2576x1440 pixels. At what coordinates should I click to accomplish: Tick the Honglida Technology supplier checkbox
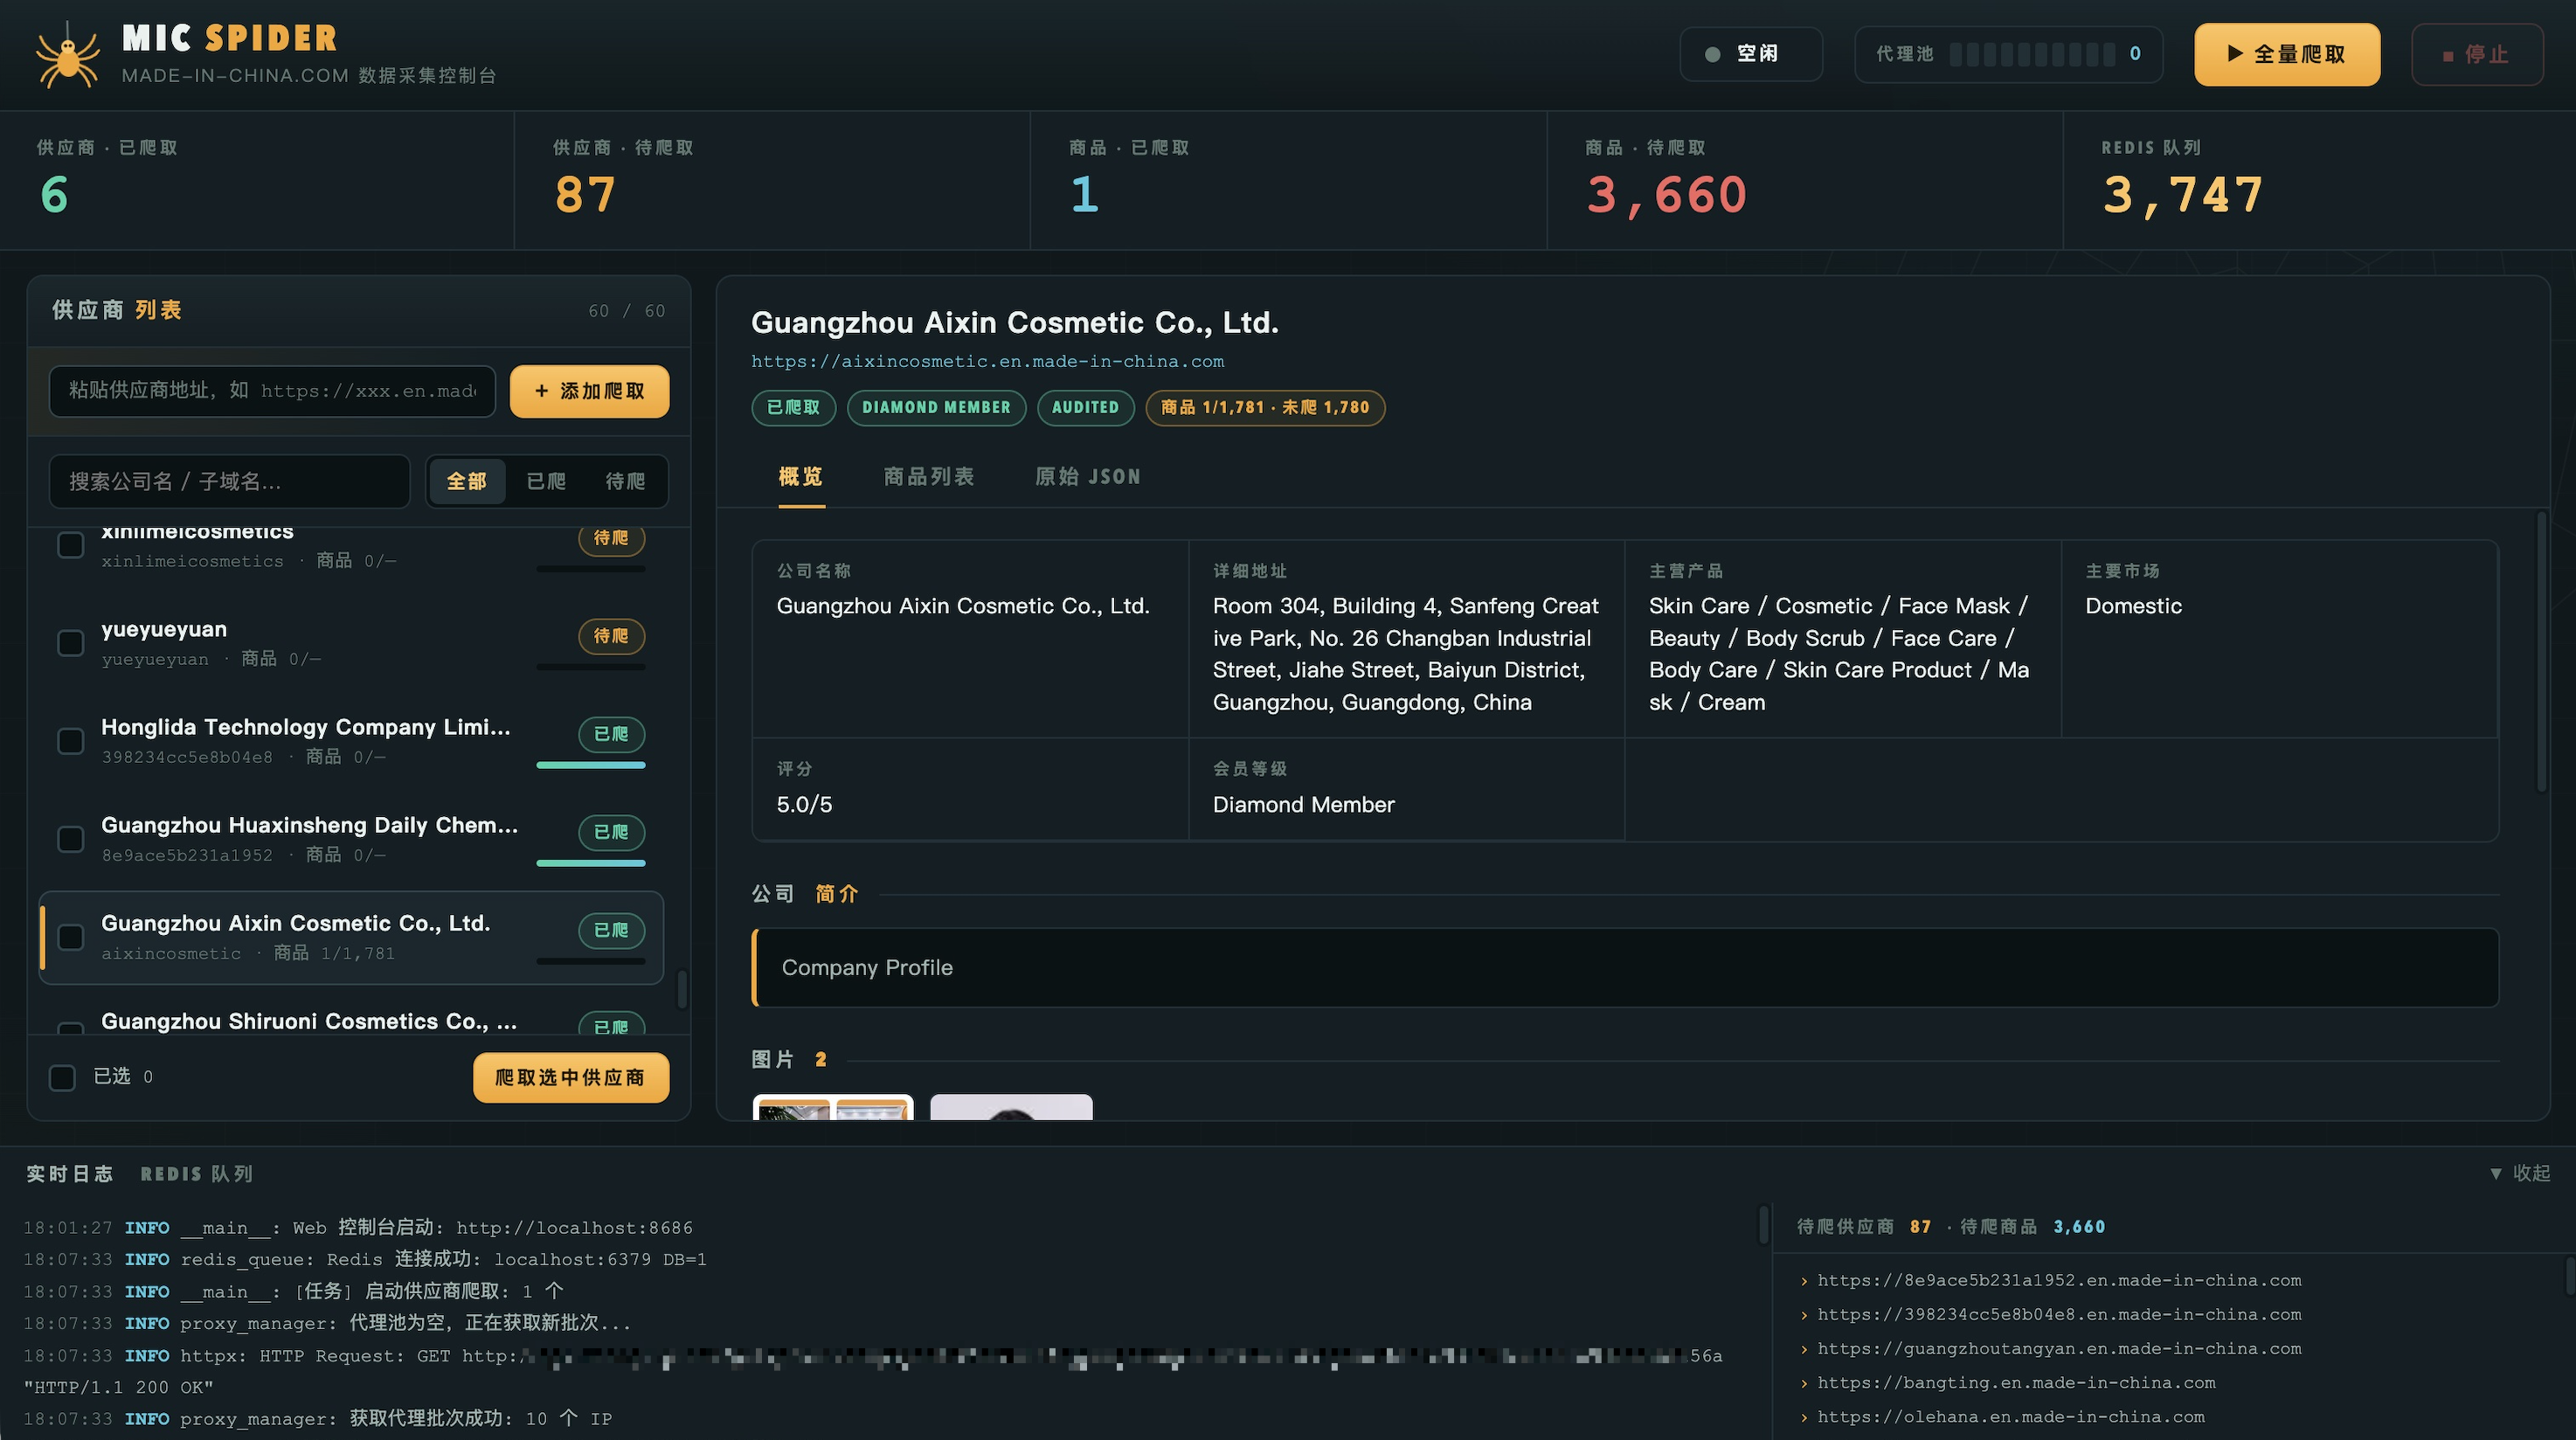70,741
